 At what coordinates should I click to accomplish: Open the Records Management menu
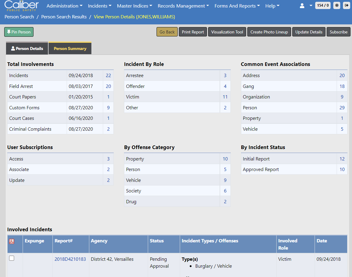(183, 6)
